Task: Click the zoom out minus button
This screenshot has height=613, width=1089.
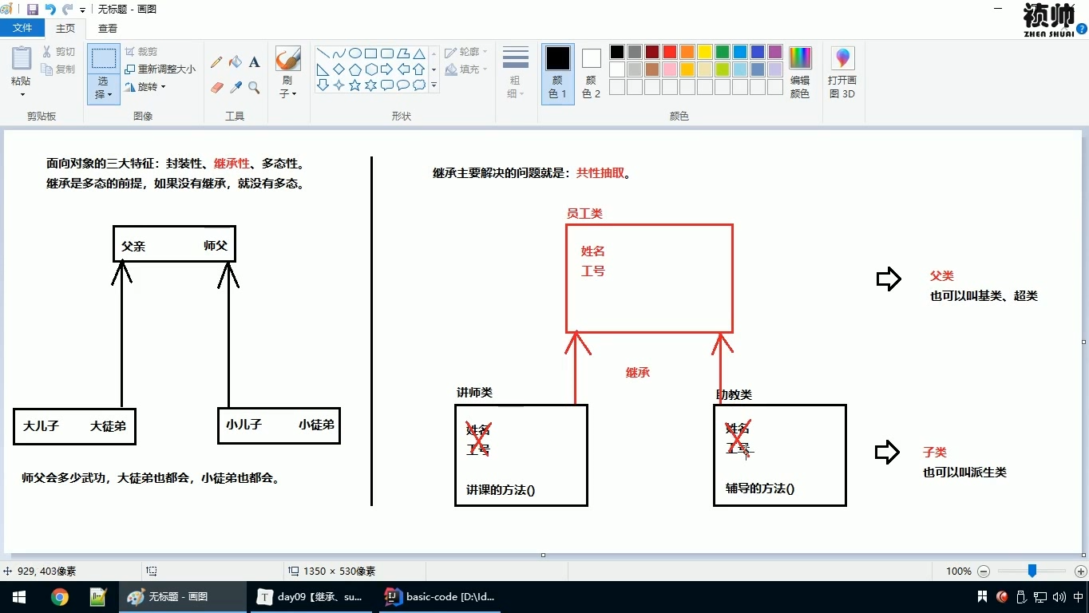Action: pos(984,571)
